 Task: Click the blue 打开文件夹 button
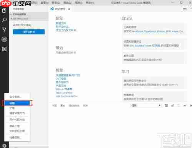click(29, 32)
